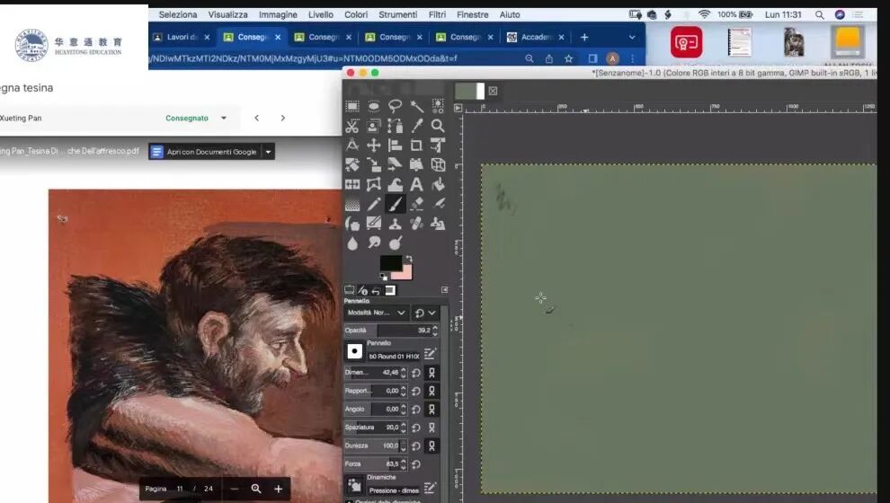Screen dimensions: 890x503
Task: Select the Zoom magnifier tool in toolbox
Action: (x=438, y=126)
